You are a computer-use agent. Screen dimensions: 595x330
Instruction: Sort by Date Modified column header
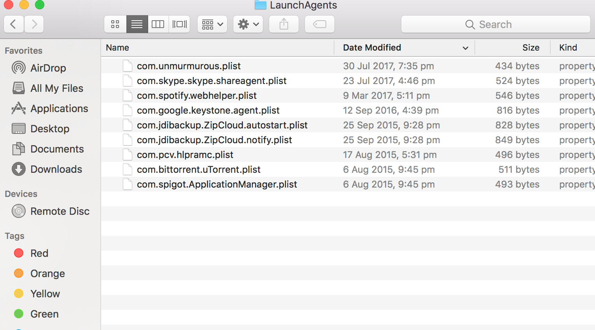[372, 47]
